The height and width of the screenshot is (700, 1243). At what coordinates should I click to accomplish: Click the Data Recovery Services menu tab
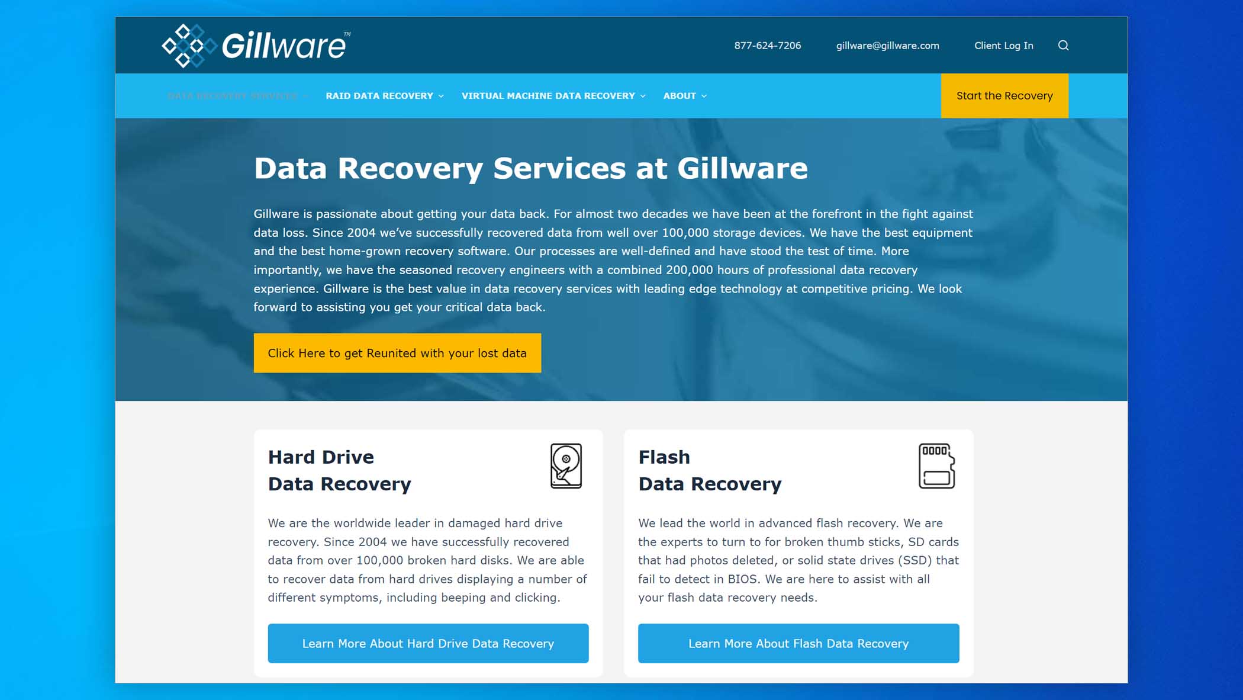click(x=235, y=95)
